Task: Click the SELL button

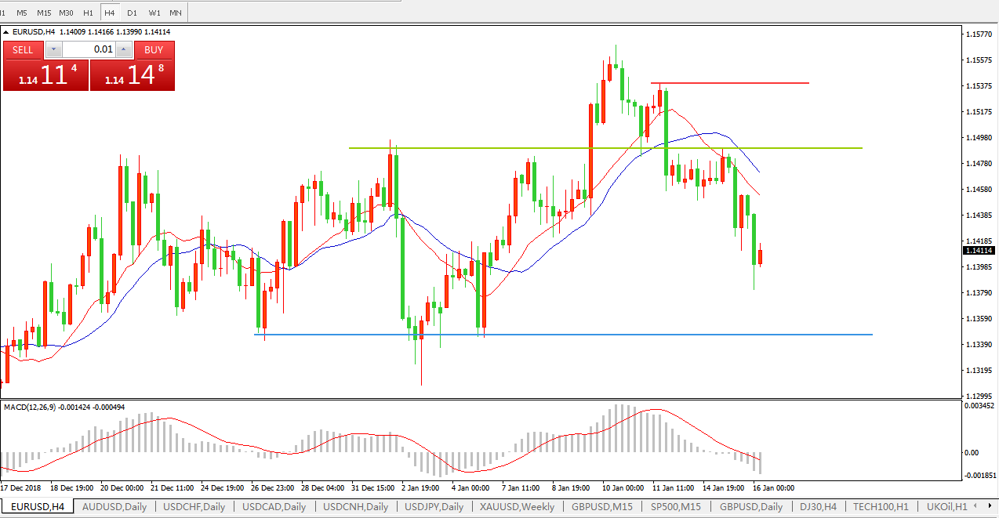Action: 23,50
